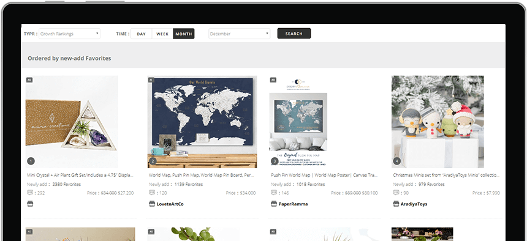Click the LovetoArtCo shop icon
Image resolution: width=527 pixels, height=241 pixels.
click(152, 204)
